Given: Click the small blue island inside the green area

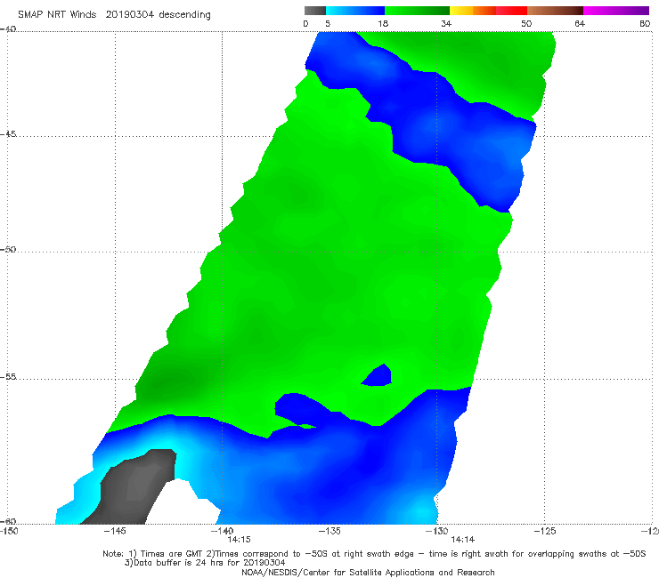Looking at the screenshot, I should (x=378, y=375).
